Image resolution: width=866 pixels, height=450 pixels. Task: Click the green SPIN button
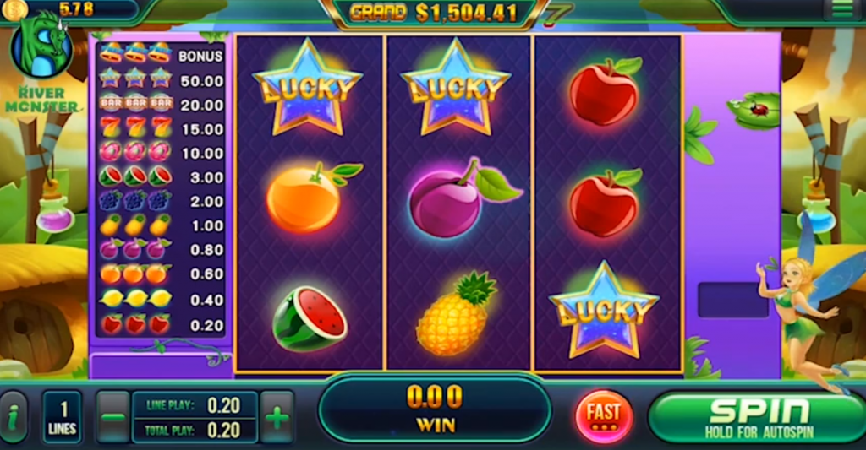pyautogui.click(x=757, y=417)
